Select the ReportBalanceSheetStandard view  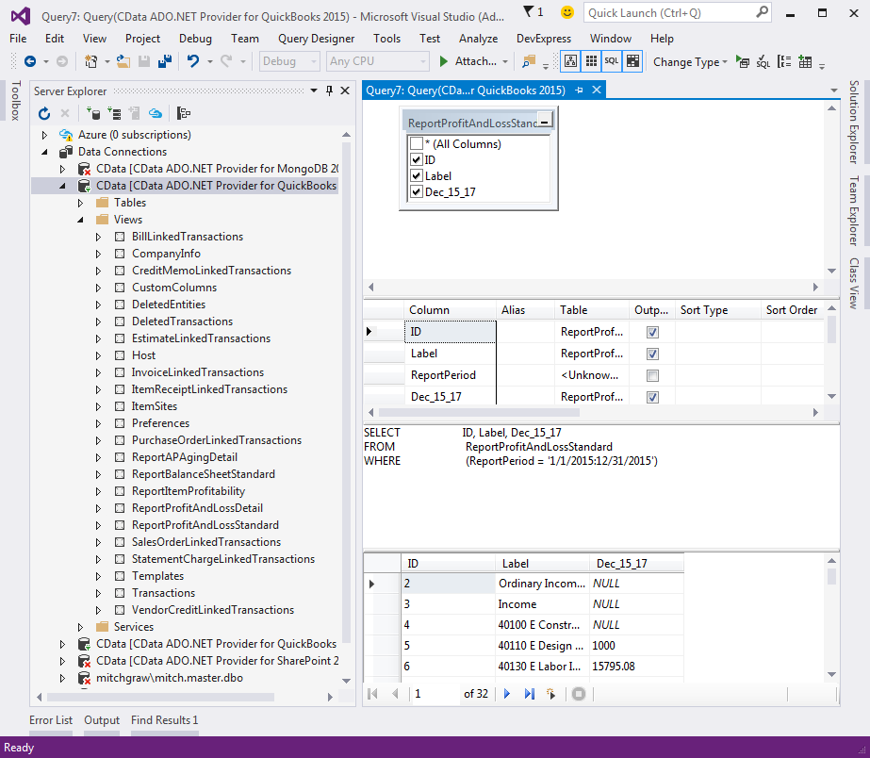203,474
